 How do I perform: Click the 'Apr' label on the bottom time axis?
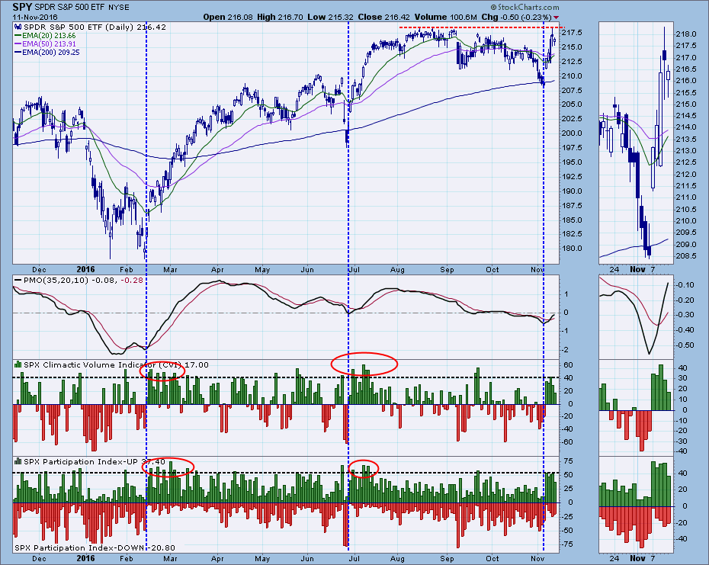click(217, 558)
